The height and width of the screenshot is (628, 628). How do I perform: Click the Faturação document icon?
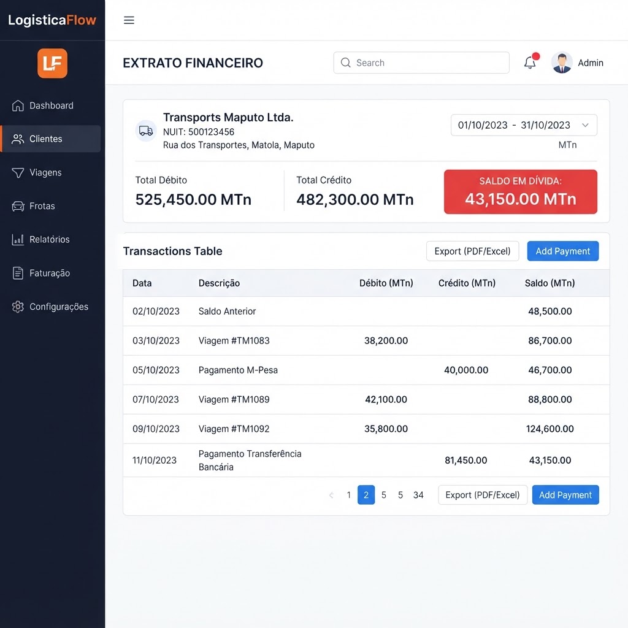(18, 273)
